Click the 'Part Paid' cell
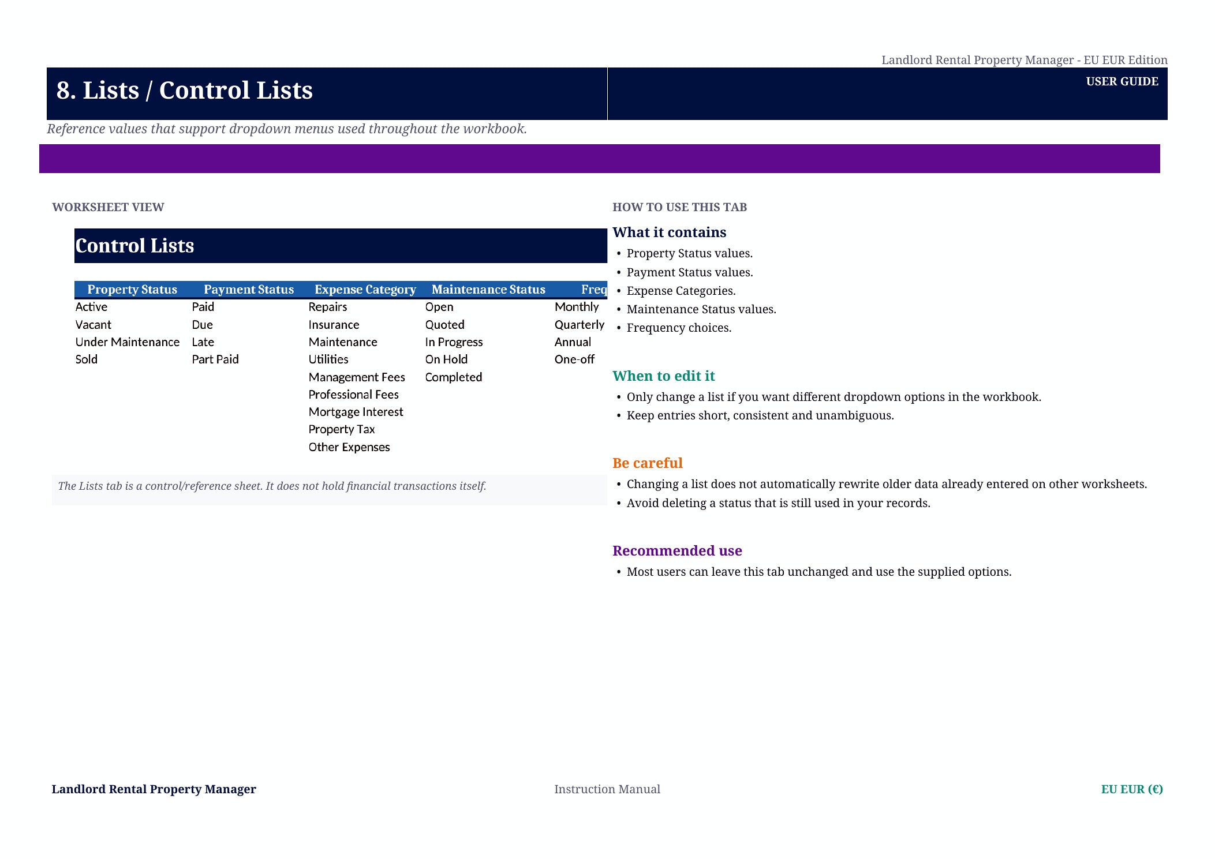This screenshot has height=859, width=1215. point(215,359)
